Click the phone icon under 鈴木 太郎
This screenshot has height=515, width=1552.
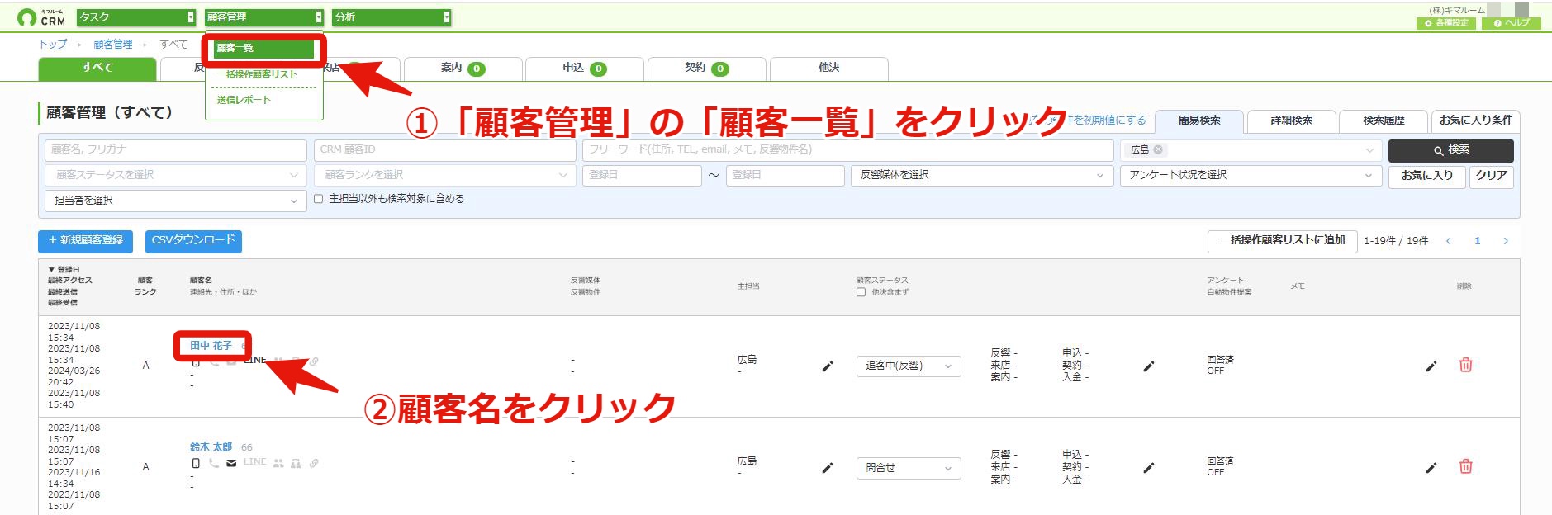pos(214,463)
